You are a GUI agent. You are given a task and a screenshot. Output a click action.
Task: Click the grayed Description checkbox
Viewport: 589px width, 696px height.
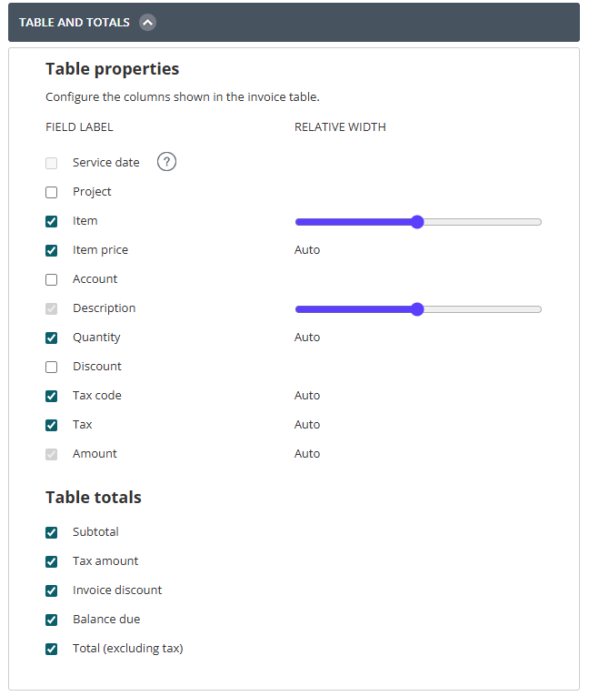(52, 308)
